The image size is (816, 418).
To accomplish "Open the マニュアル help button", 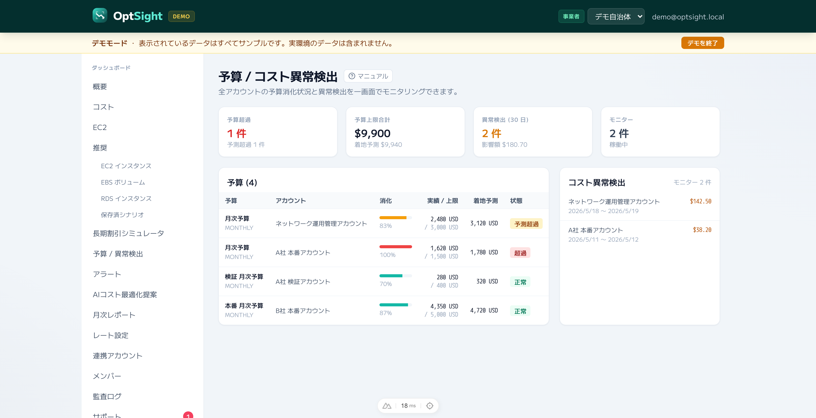I will [x=368, y=76].
